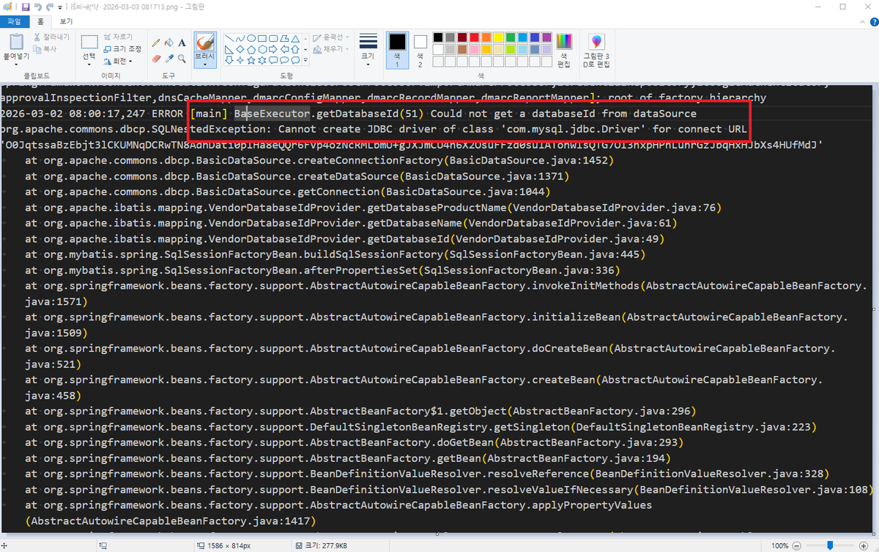Select the Magnifier tool
The width and height of the screenshot is (879, 552).
(x=182, y=58)
